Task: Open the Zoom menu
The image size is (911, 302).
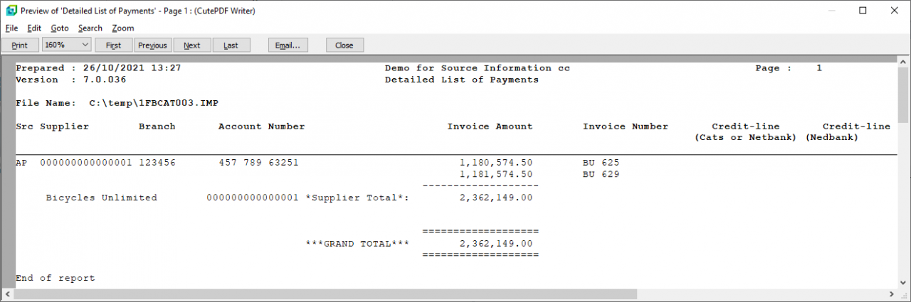Action: click(x=122, y=28)
